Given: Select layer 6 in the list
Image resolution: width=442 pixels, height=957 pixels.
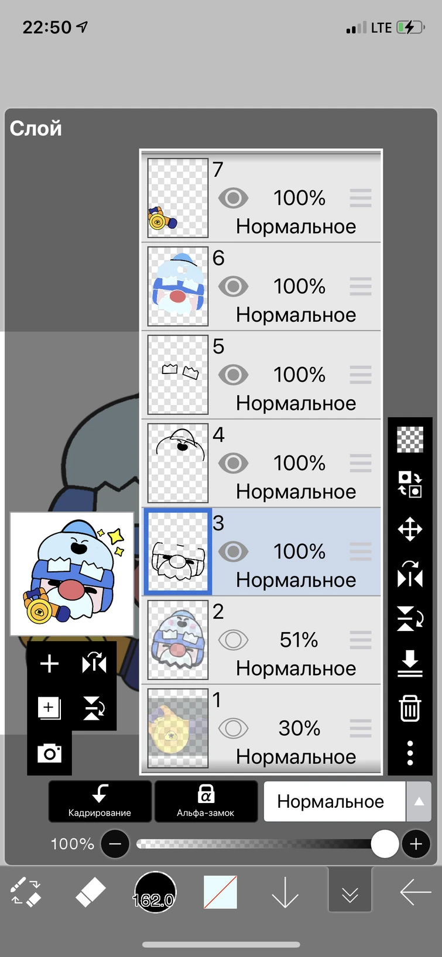Looking at the screenshot, I should click(x=261, y=287).
